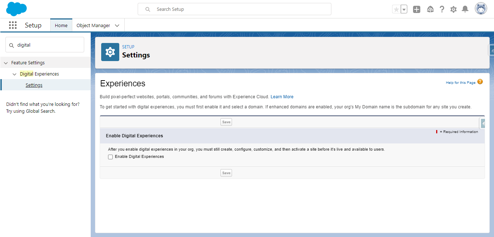This screenshot has width=494, height=237.
Task: Click the Experiences page title
Action: tap(123, 83)
